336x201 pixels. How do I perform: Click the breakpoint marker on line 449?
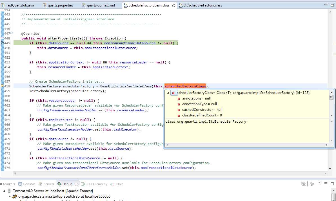[x=2, y=43]
